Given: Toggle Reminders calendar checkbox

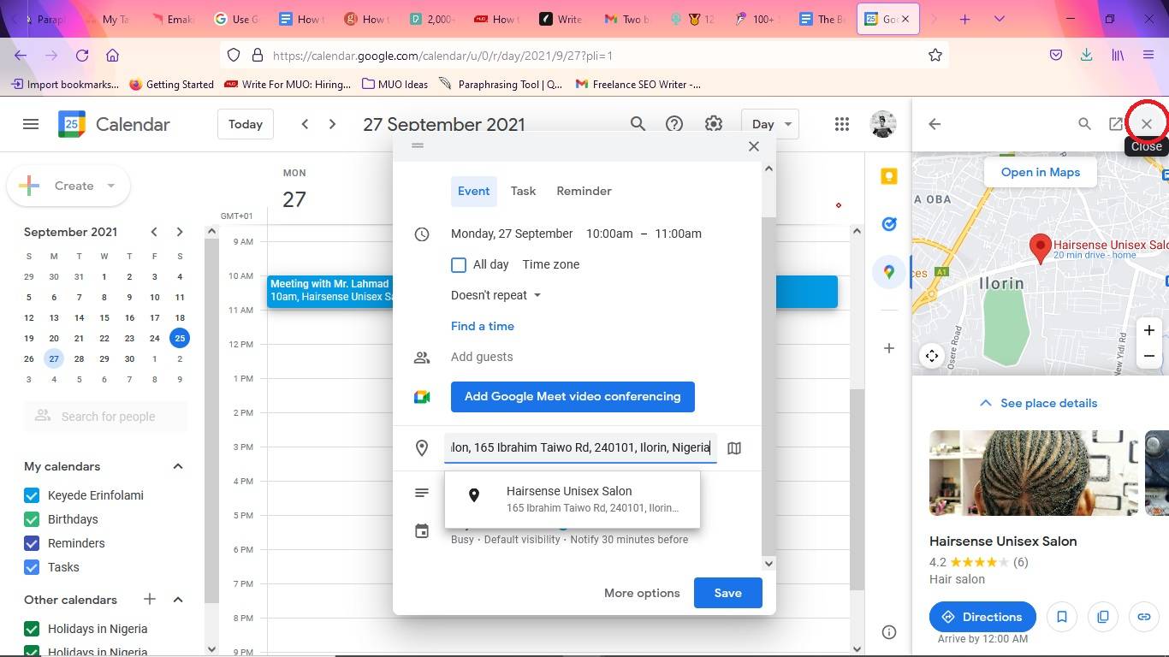Looking at the screenshot, I should click(x=32, y=543).
